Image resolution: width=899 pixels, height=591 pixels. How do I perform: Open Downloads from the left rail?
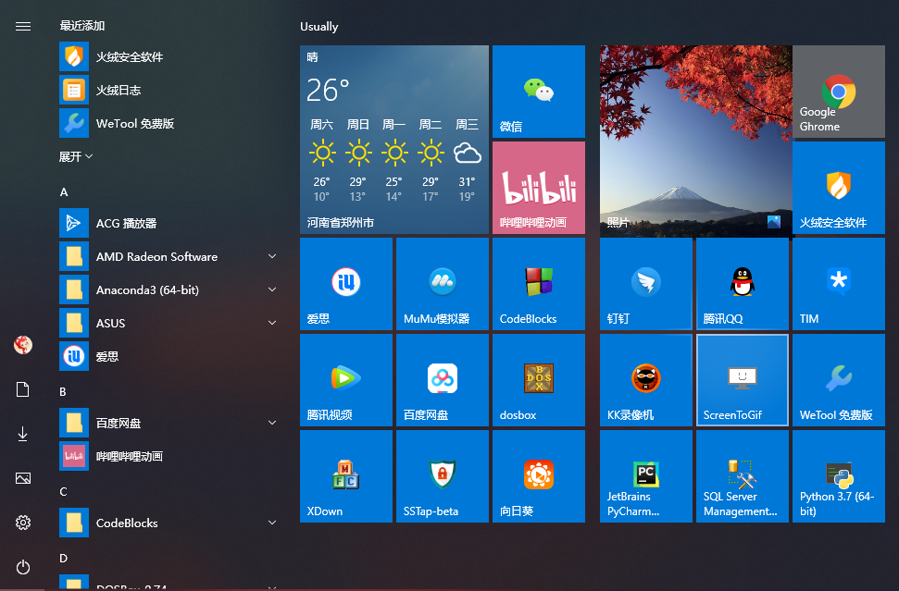(23, 434)
